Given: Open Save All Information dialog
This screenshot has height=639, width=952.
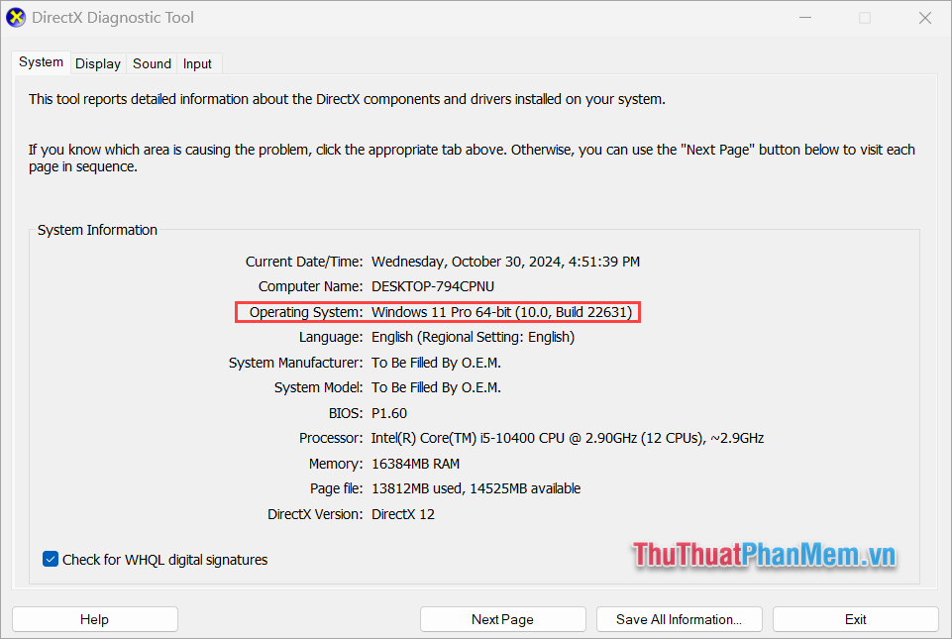Looking at the screenshot, I should 679,618.
